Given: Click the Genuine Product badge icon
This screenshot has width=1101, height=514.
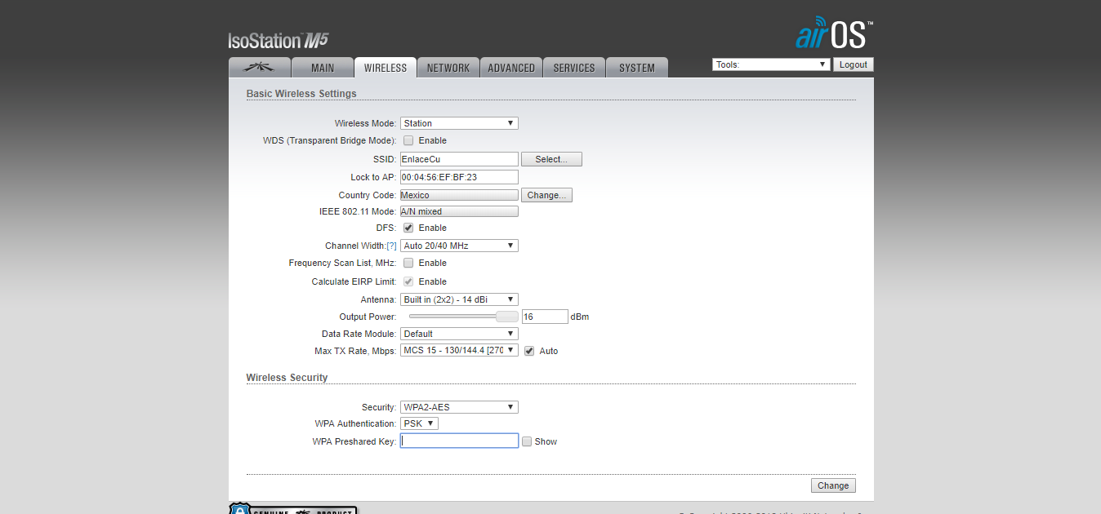Looking at the screenshot, I should [x=293, y=509].
